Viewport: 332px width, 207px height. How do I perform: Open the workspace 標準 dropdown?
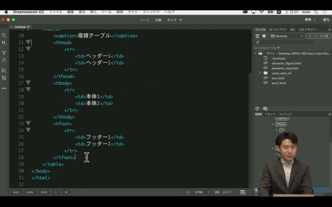click(x=310, y=20)
